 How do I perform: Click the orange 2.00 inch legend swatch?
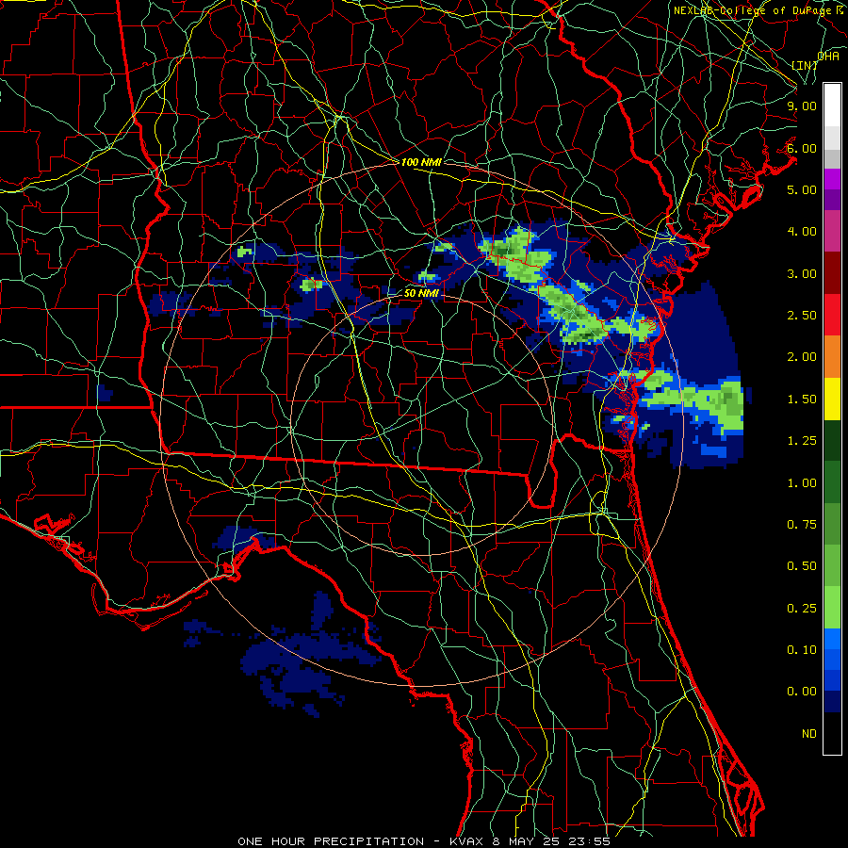[832, 356]
